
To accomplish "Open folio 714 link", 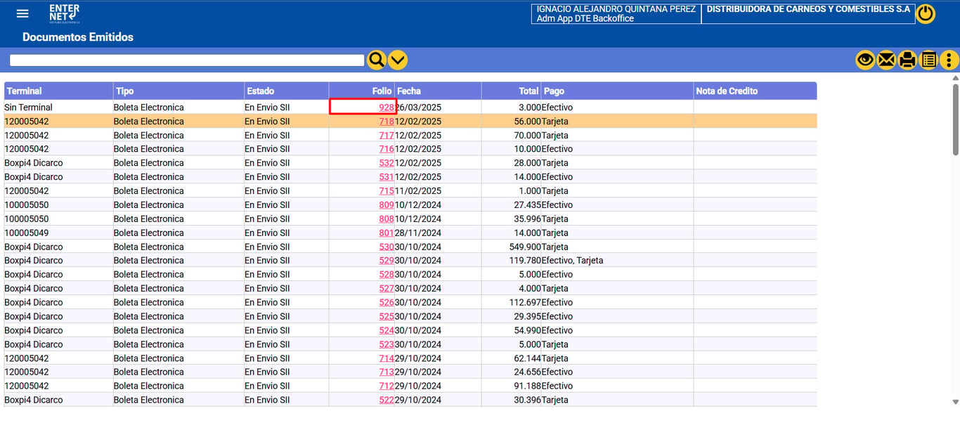I will [x=387, y=358].
